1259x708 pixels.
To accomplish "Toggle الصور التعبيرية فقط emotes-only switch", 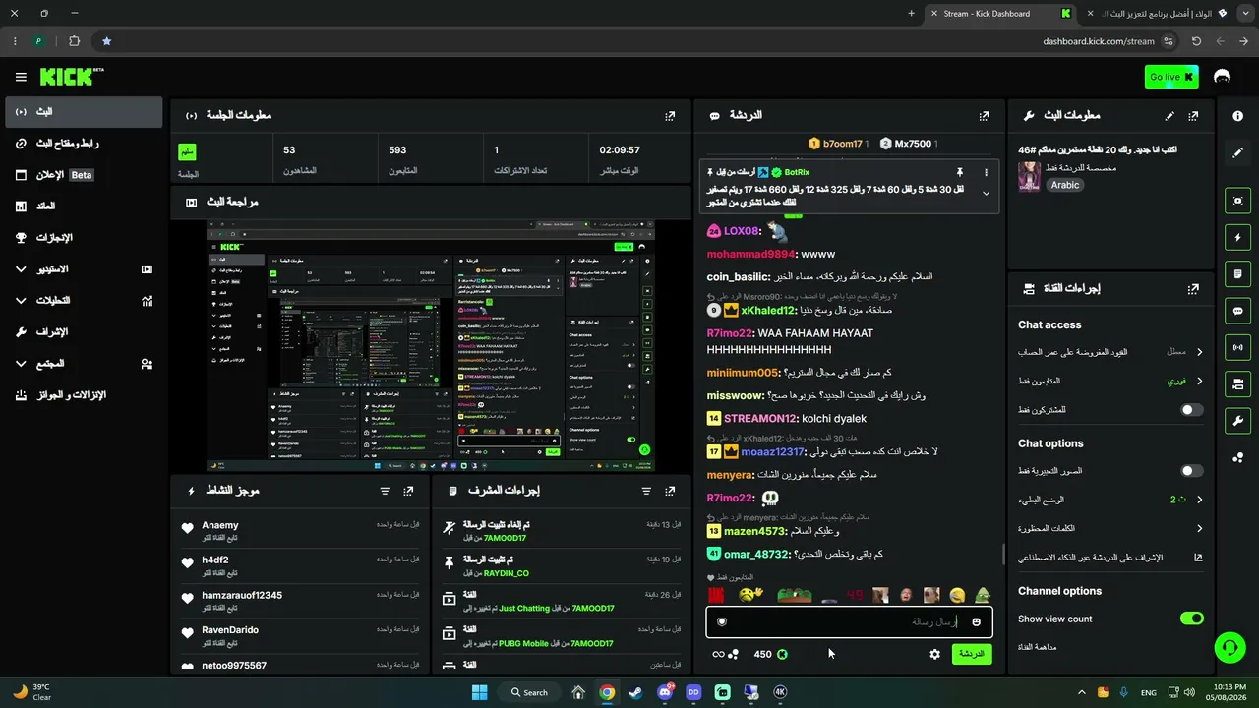I will click(1191, 471).
